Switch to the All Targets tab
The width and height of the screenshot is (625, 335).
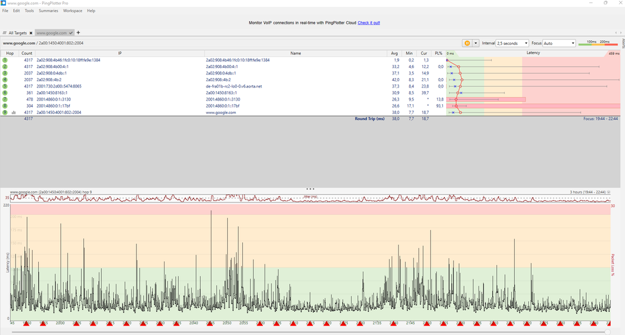18,33
